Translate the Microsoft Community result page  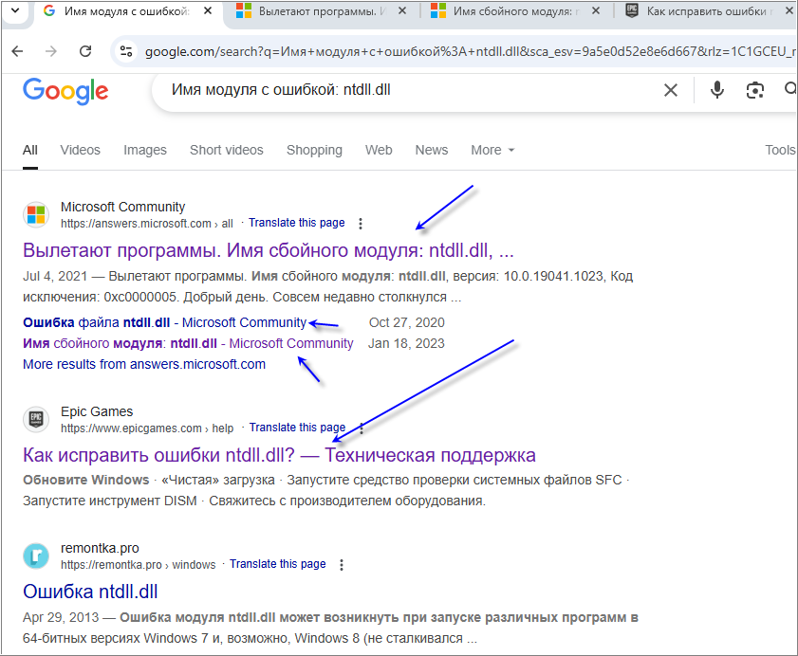click(297, 223)
